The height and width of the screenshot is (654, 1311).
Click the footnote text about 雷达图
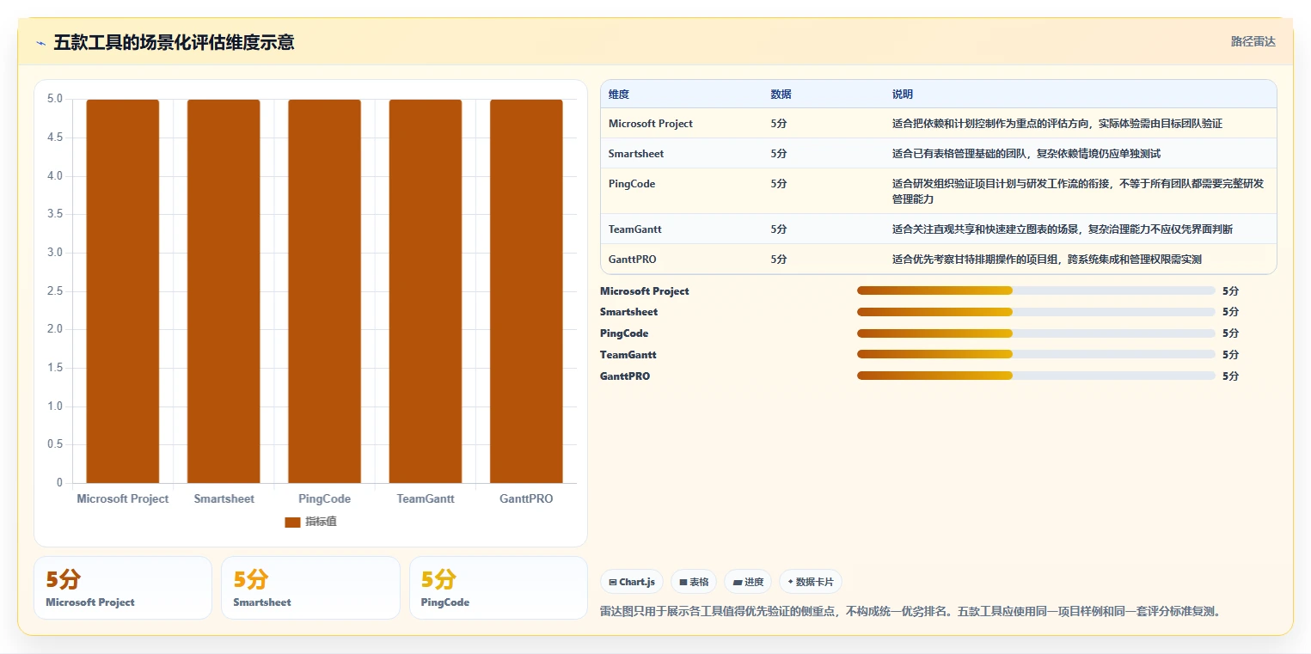(x=910, y=612)
